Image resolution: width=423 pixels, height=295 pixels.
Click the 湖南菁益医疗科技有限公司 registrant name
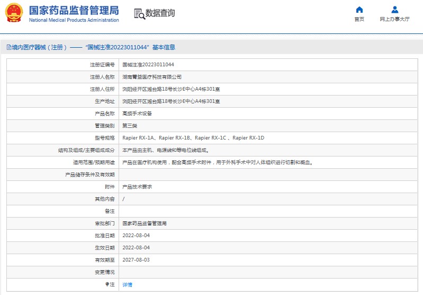point(152,77)
